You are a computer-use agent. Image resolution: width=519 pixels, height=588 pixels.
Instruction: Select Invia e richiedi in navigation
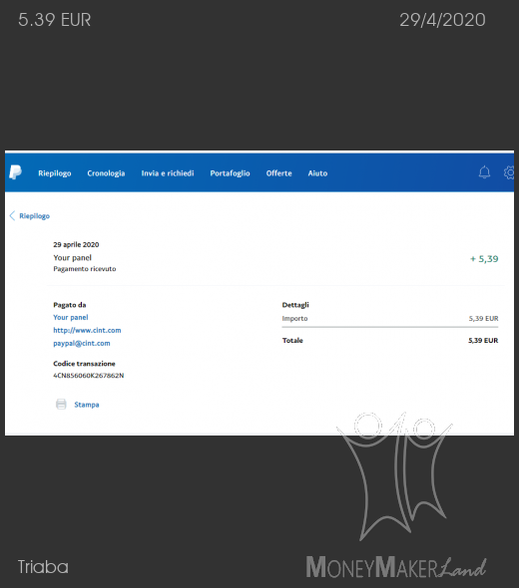pyautogui.click(x=168, y=173)
